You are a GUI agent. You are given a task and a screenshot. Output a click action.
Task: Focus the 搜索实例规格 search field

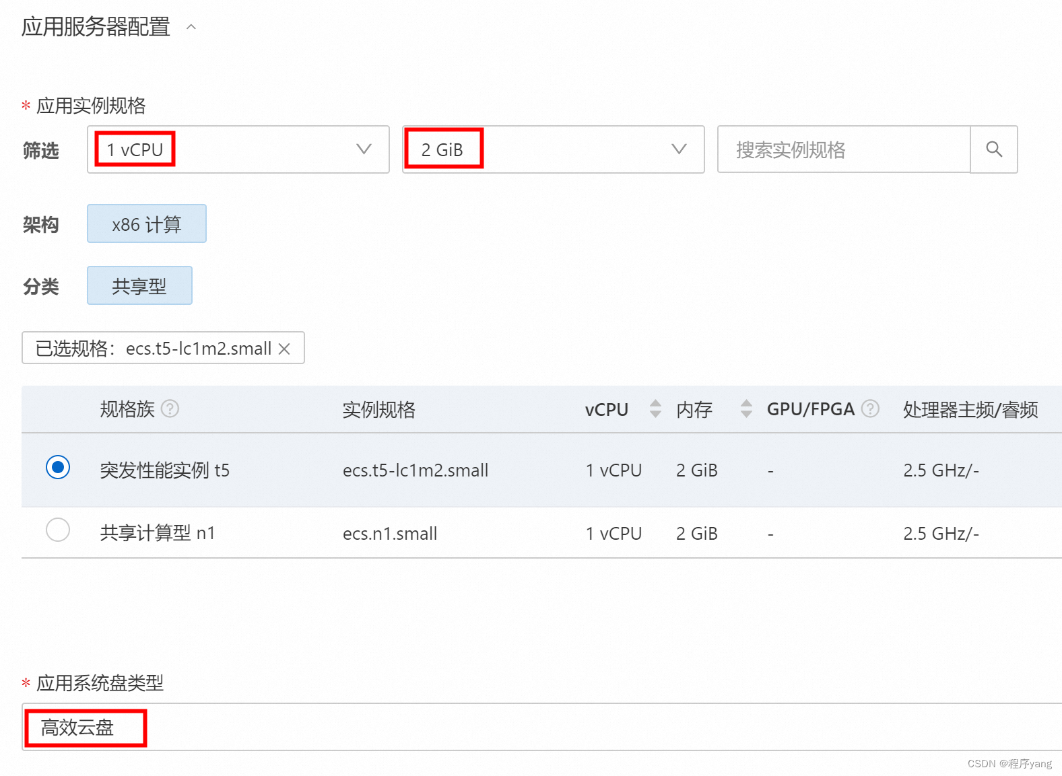coord(844,149)
